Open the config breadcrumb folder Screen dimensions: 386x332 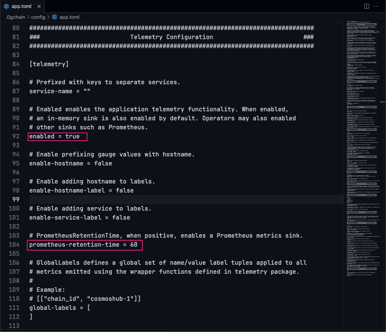click(x=38, y=17)
